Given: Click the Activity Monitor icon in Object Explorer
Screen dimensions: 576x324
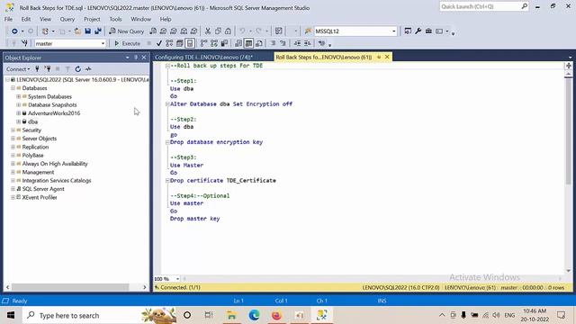Looking at the screenshot, I should pos(88,69).
